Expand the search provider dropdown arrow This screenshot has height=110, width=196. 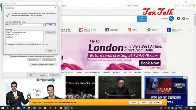[x=178, y=5]
